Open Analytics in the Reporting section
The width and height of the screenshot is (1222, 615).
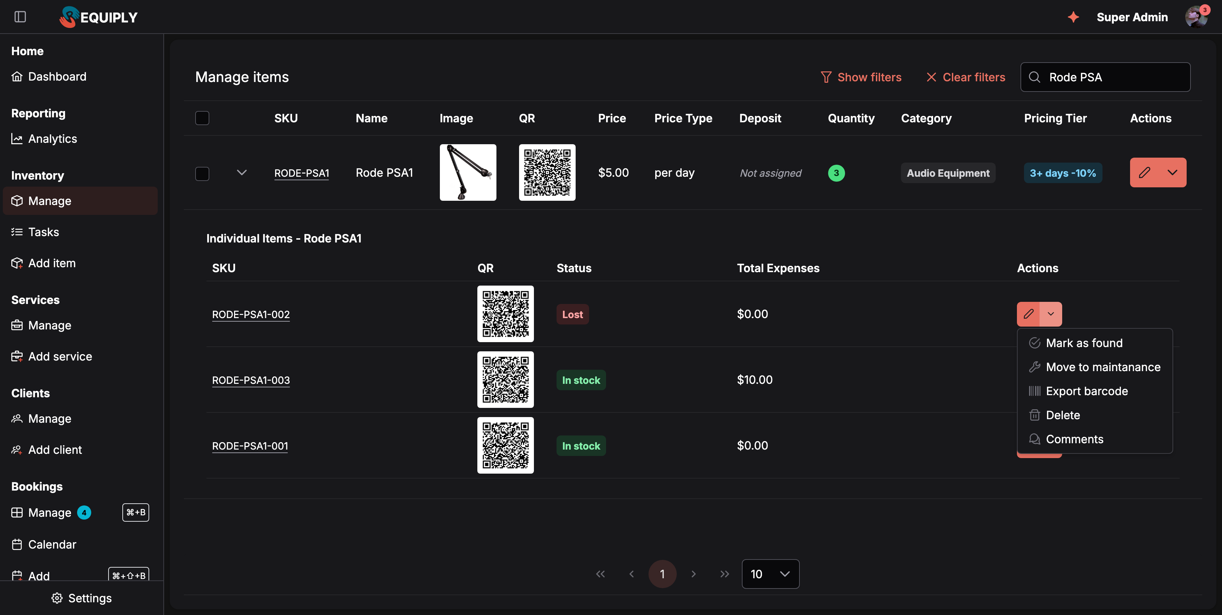44,139
